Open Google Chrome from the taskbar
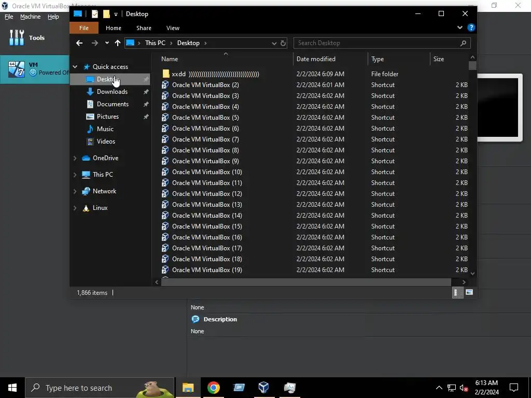 tap(213, 388)
